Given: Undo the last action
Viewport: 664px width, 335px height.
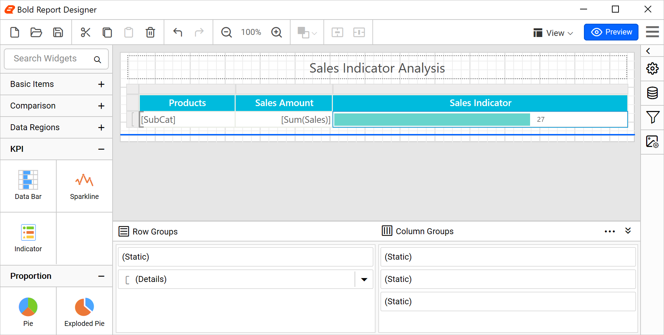Looking at the screenshot, I should (x=178, y=32).
